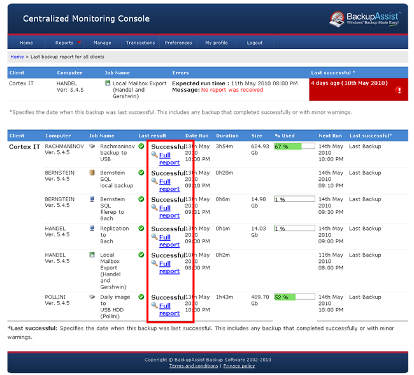The image size is (414, 375).
Task: Click green check for POLLINI Daily image job
Action: [141, 297]
